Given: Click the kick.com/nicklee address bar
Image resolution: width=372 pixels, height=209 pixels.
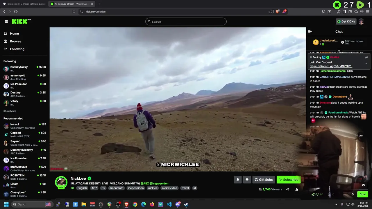Looking at the screenshot, I should [x=174, y=12].
